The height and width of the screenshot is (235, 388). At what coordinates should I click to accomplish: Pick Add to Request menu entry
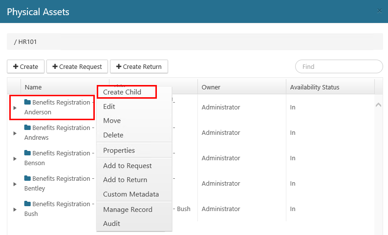[128, 166]
